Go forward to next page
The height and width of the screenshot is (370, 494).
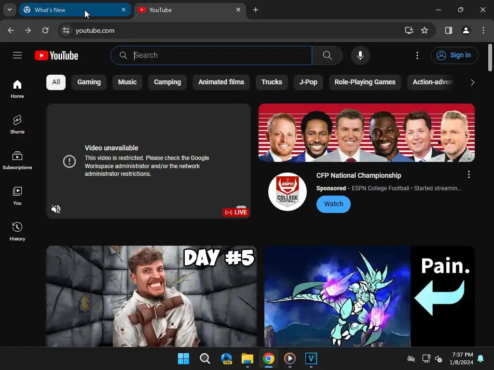(28, 30)
